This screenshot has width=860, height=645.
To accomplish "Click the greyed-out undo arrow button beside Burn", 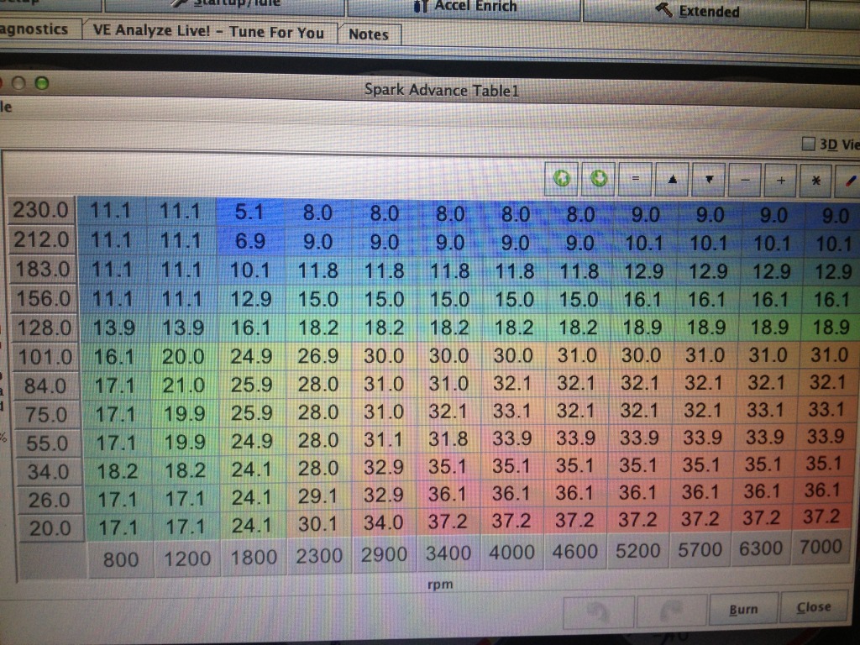I will (598, 611).
